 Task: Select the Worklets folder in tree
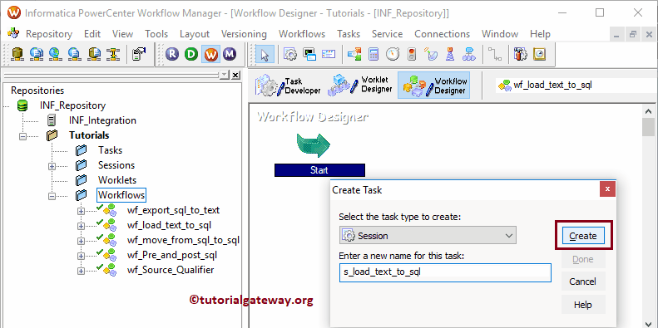(x=117, y=180)
